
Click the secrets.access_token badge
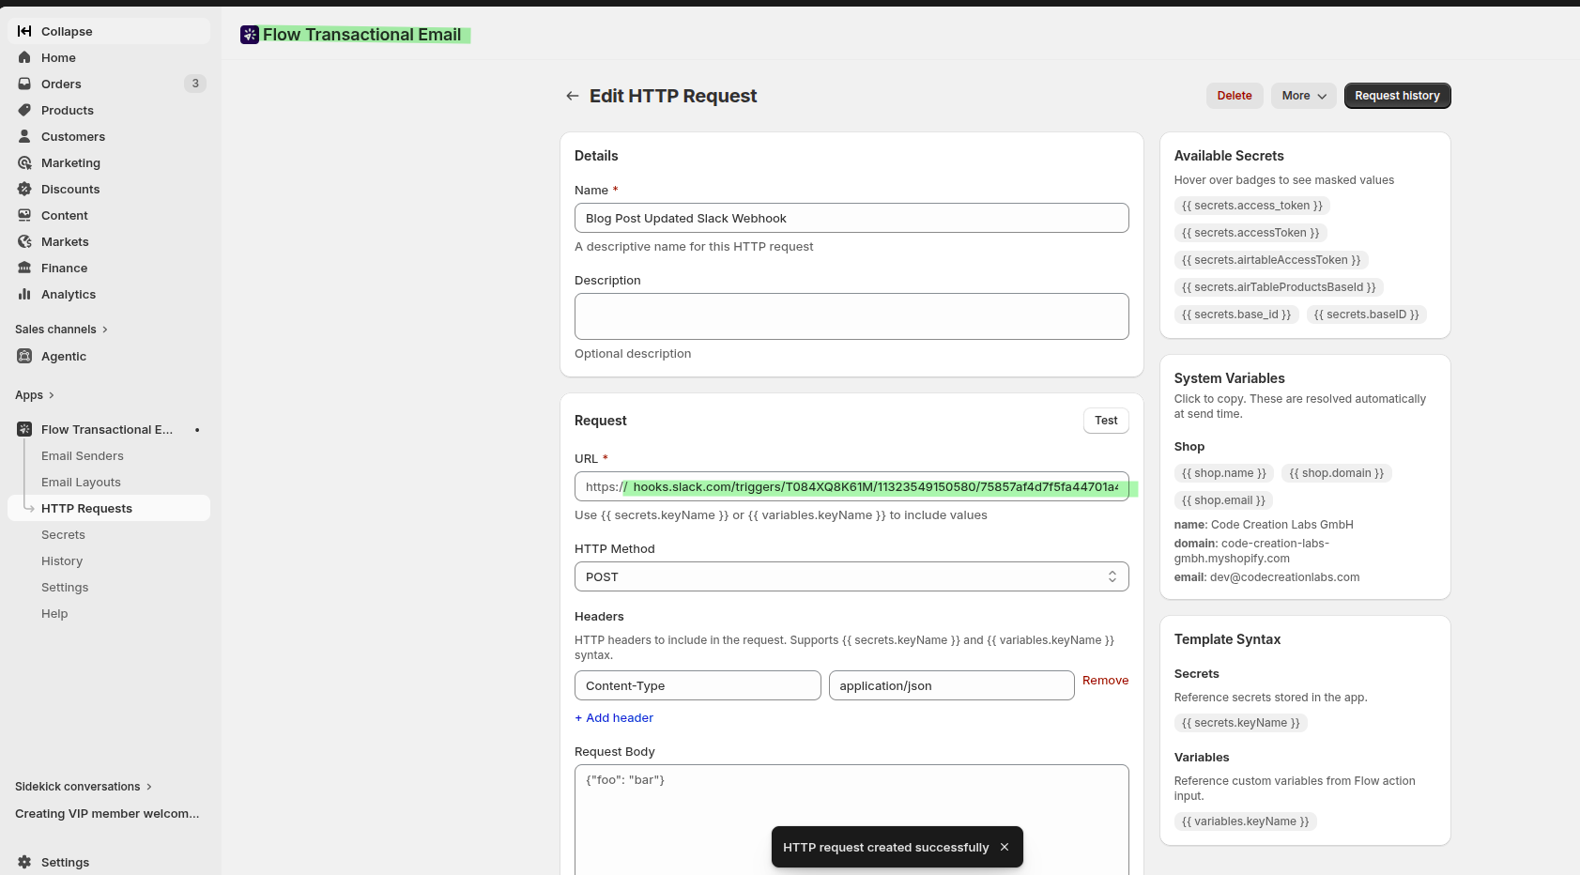tap(1251, 206)
